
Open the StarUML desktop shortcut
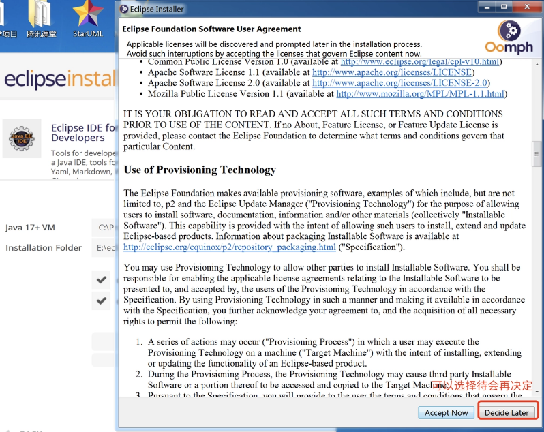coord(88,19)
